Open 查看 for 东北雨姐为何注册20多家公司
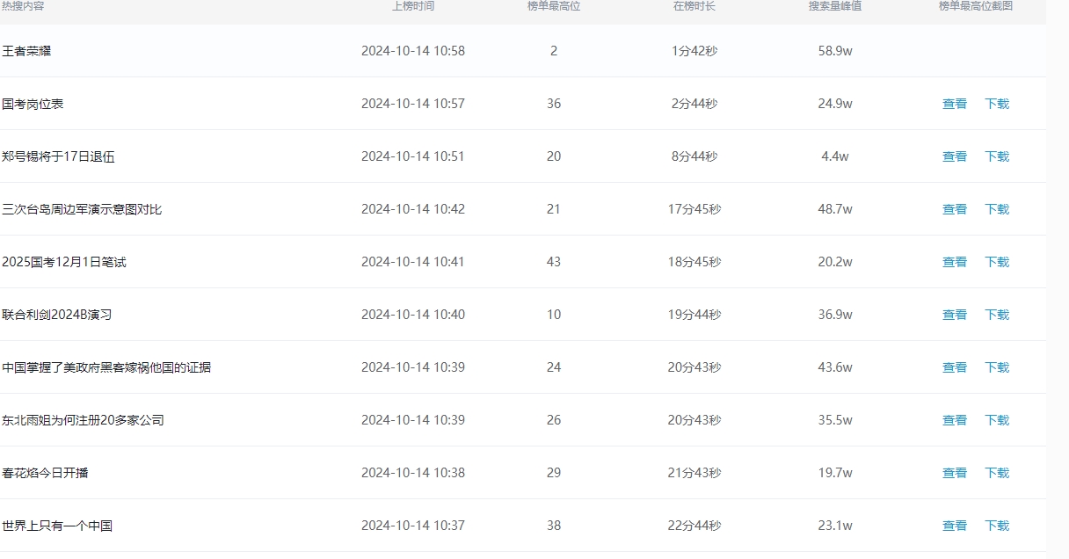 955,420
